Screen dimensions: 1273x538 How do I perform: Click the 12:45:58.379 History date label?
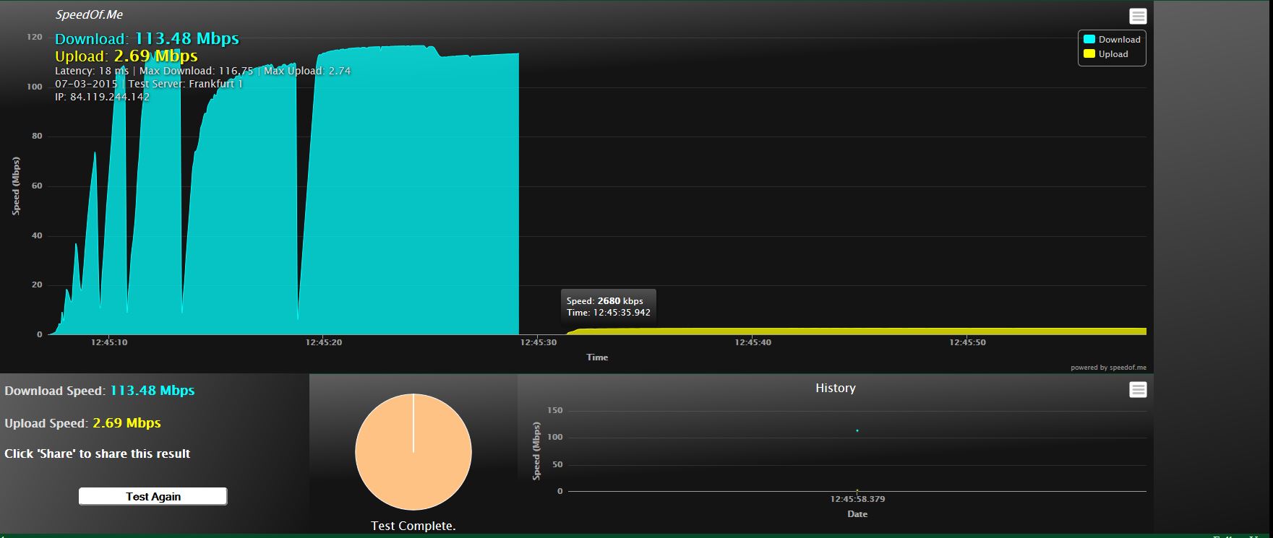pos(857,499)
